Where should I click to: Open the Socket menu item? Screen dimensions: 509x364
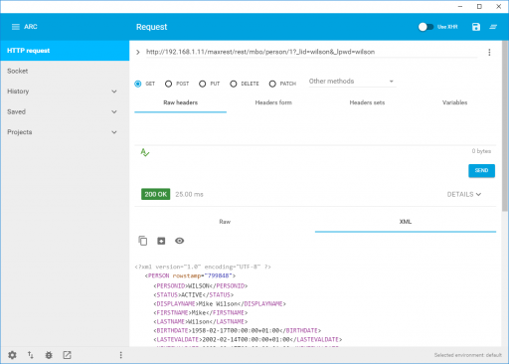[x=65, y=71]
